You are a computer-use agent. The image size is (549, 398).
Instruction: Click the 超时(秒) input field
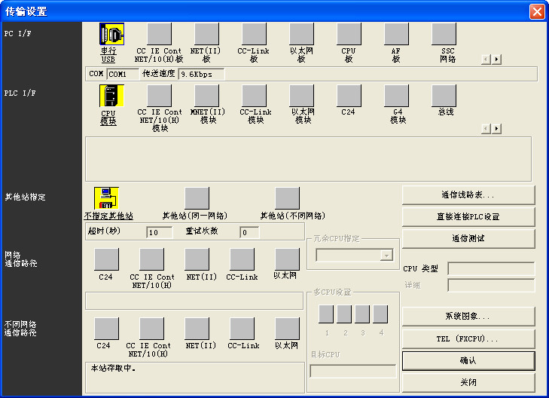click(159, 232)
